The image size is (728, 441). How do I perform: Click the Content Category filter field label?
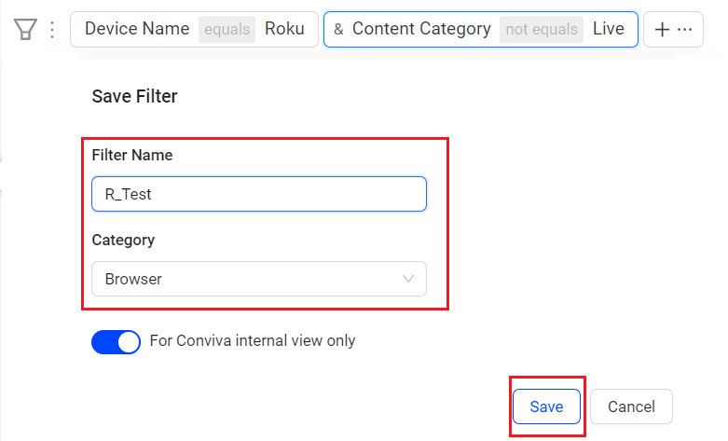click(x=421, y=29)
